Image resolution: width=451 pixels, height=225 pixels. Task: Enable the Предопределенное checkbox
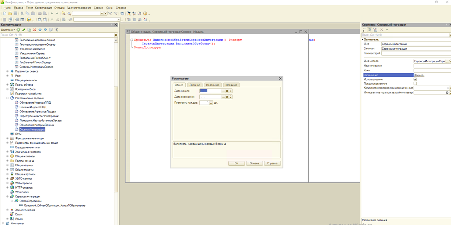(x=415, y=84)
